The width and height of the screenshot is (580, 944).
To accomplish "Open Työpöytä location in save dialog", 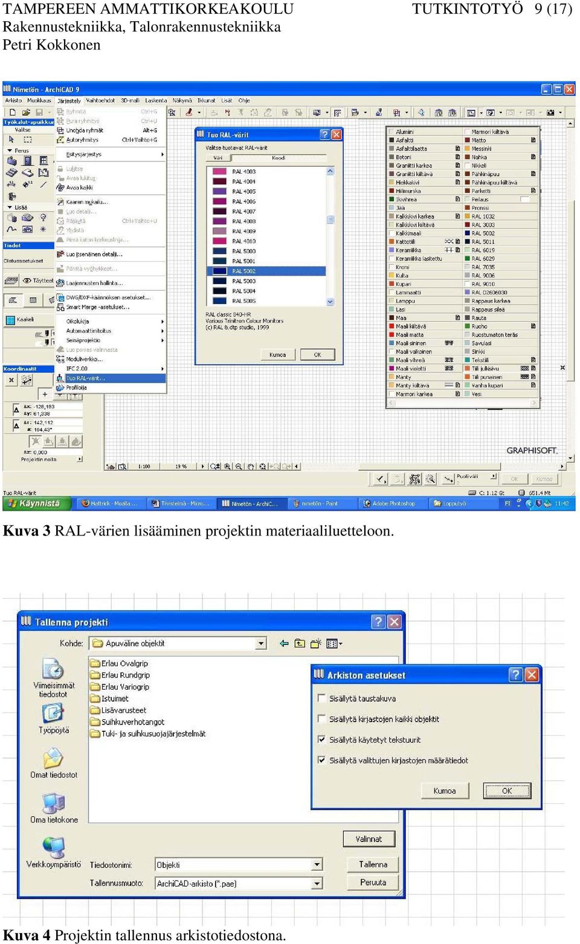I will pyautogui.click(x=54, y=719).
